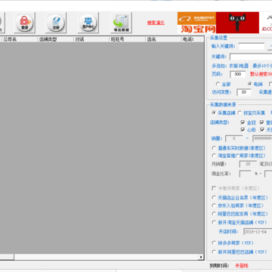Select 新开阿里巴巴店铺(VIP) radio option
Viewport: 272px width, 272px height.
coord(214,252)
